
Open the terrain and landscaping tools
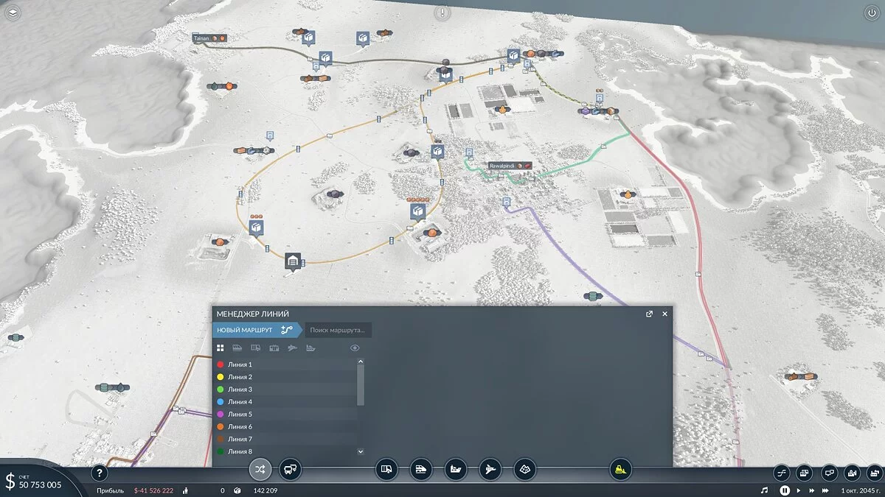click(x=524, y=468)
